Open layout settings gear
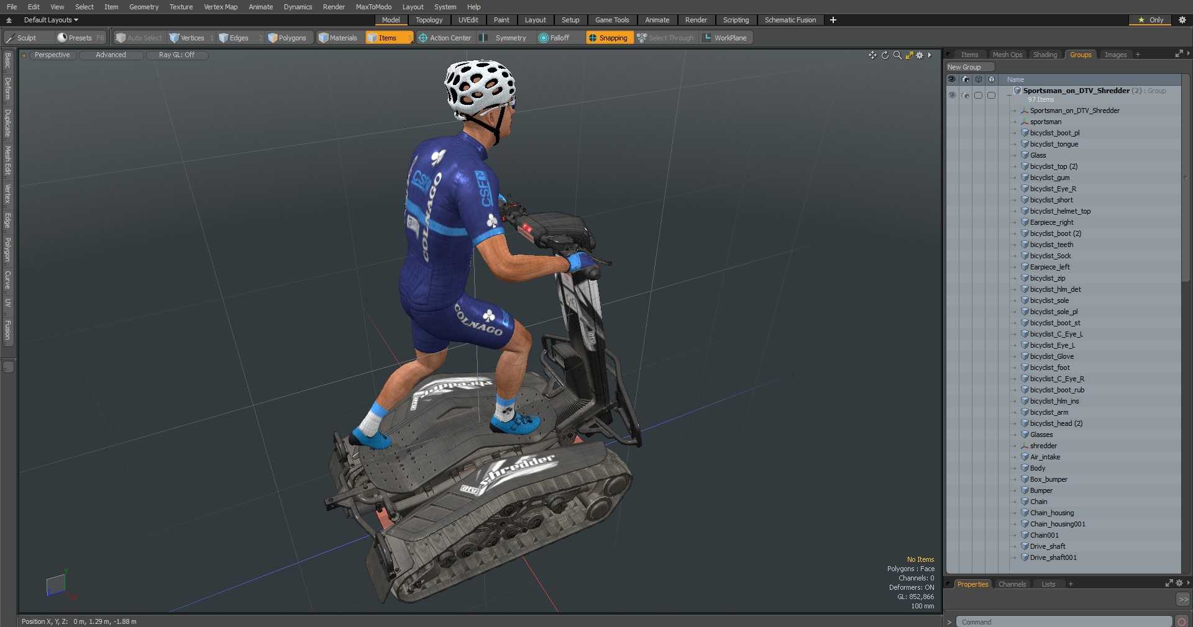Viewport: 1193px width, 627px height. coord(1182,20)
